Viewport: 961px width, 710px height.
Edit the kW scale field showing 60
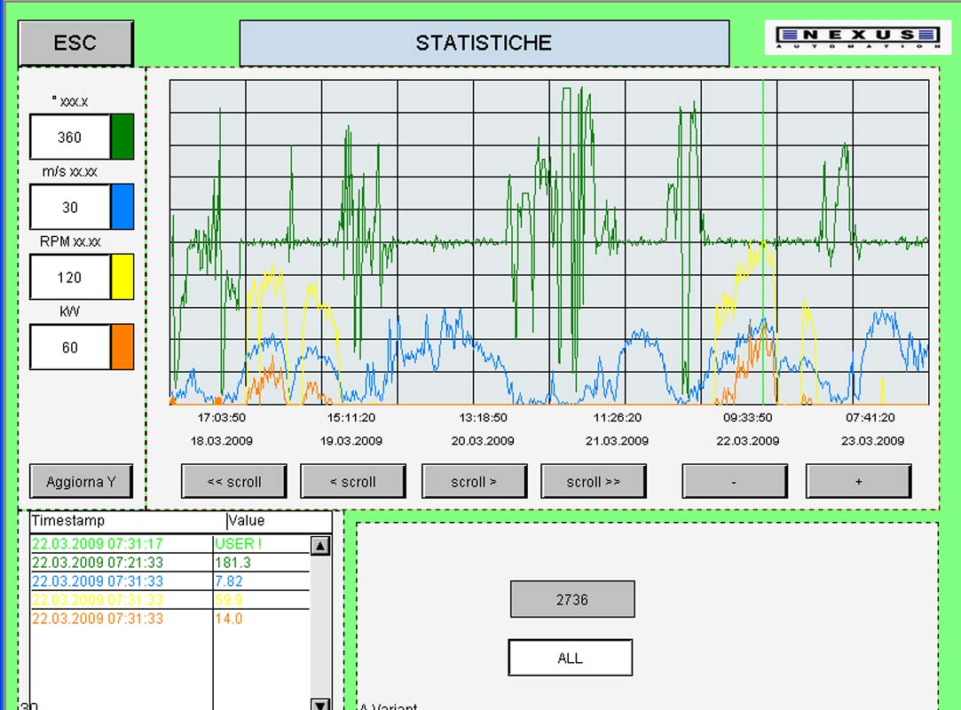coord(69,347)
